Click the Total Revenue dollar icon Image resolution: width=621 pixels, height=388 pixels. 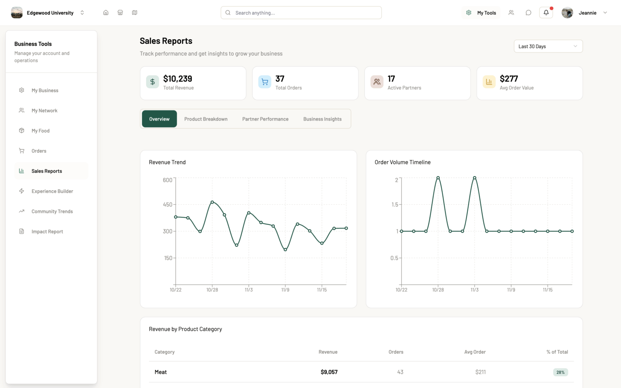click(x=152, y=82)
